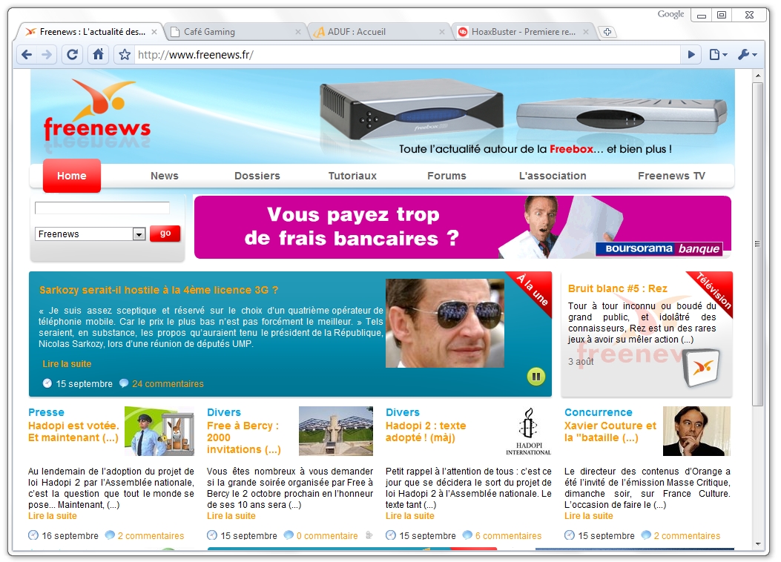The height and width of the screenshot is (562, 781).
Task: Open the News navigation item
Action: [165, 176]
